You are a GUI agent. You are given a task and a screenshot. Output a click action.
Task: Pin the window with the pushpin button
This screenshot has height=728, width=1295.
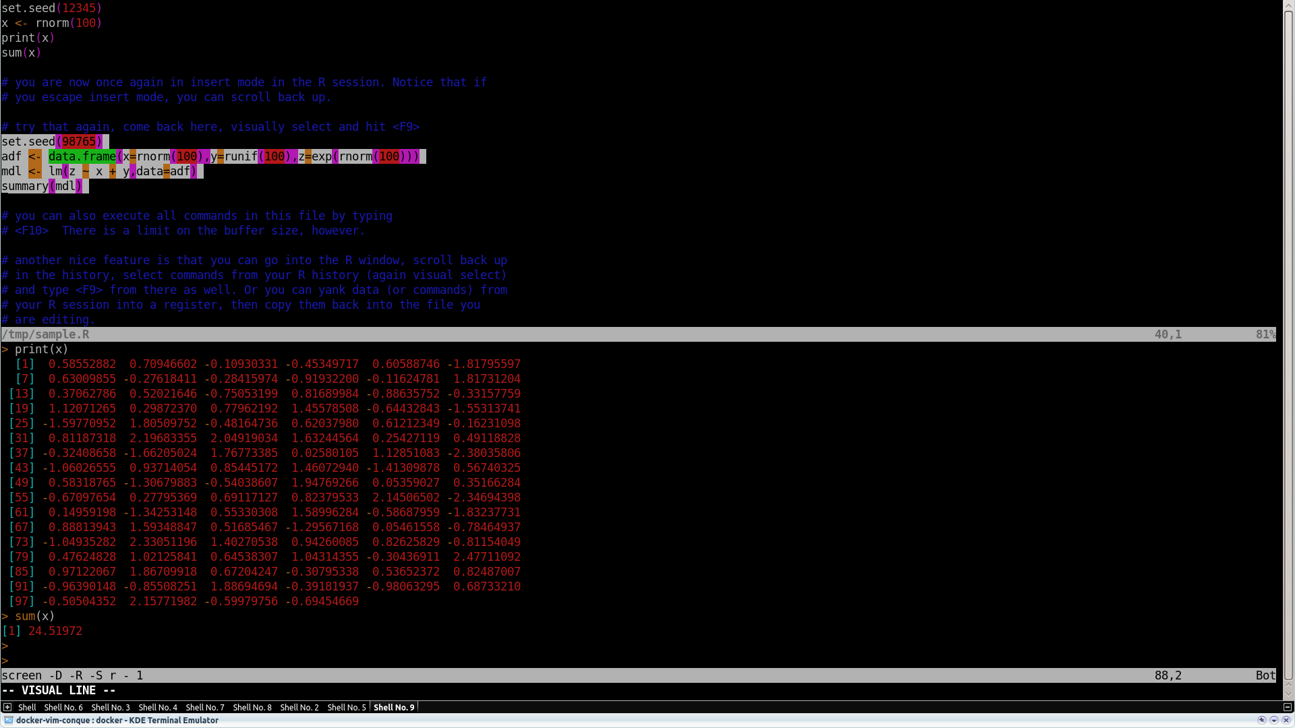(1262, 720)
